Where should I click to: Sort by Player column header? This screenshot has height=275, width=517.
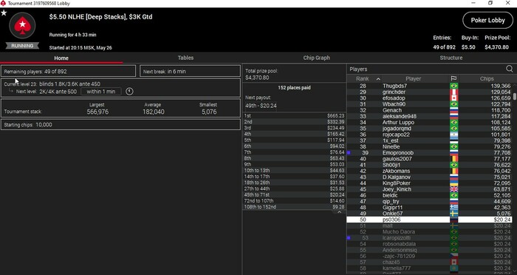click(x=413, y=78)
